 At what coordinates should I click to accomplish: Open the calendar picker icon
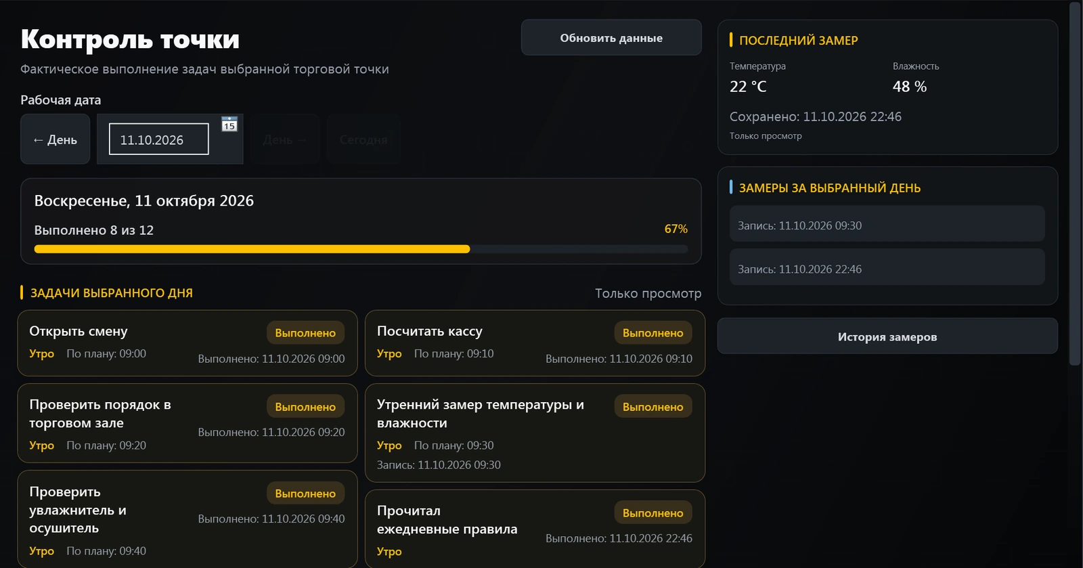point(229,125)
